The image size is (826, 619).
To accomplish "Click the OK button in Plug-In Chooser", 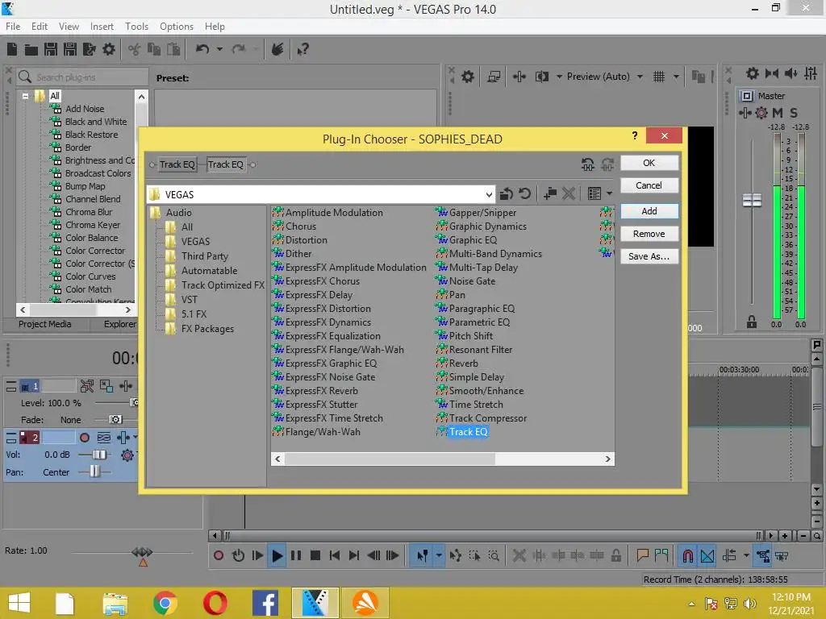I will [x=649, y=163].
